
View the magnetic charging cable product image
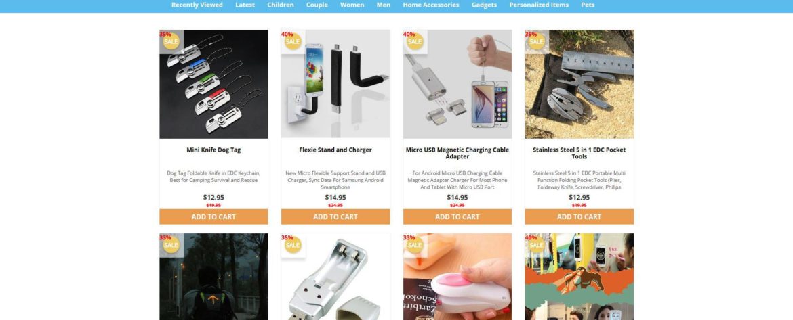[x=457, y=84]
